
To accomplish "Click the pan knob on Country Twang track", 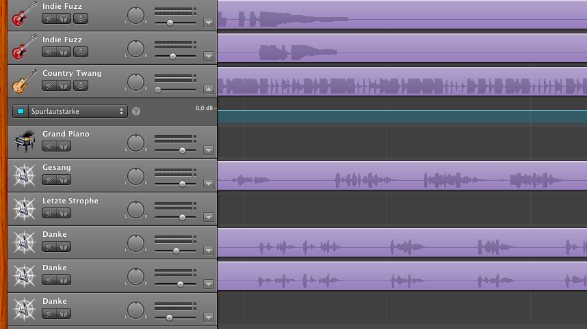I will [135, 83].
